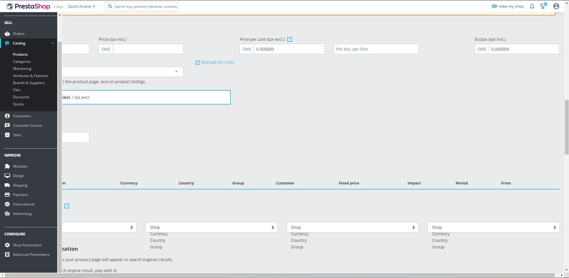Open Stocks in Catalog menu
The image size is (569, 278).
18,104
